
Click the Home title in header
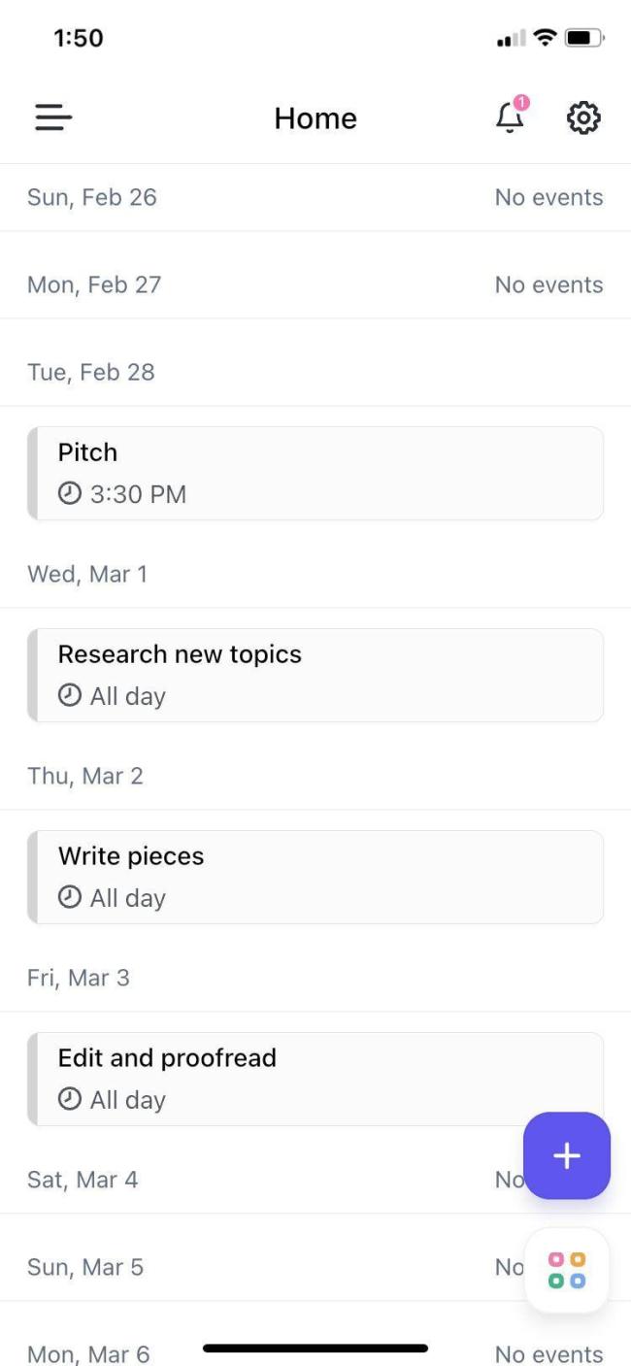[x=315, y=118]
